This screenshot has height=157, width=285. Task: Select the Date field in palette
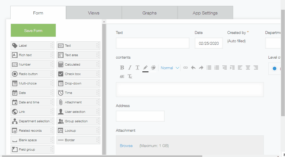point(32,93)
